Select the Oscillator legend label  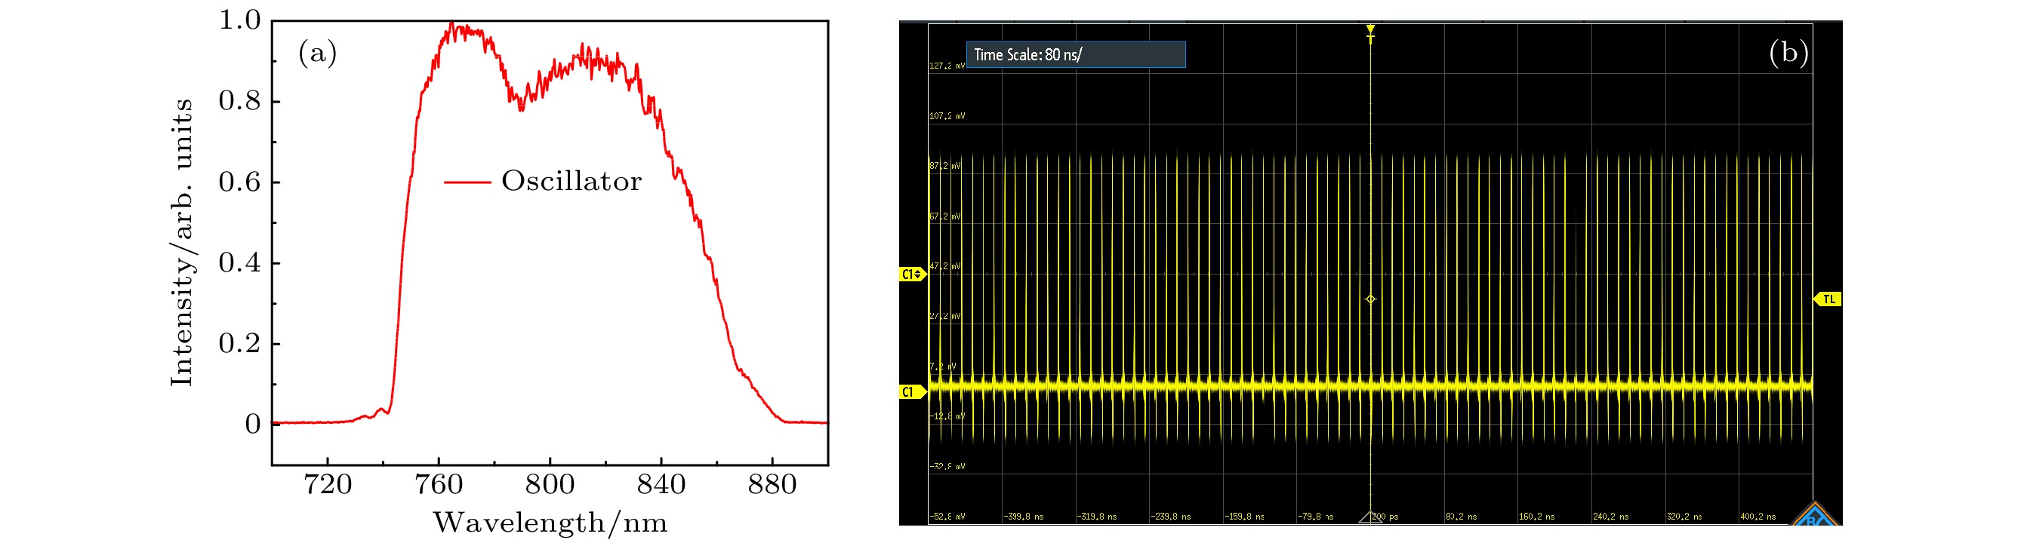[571, 182]
